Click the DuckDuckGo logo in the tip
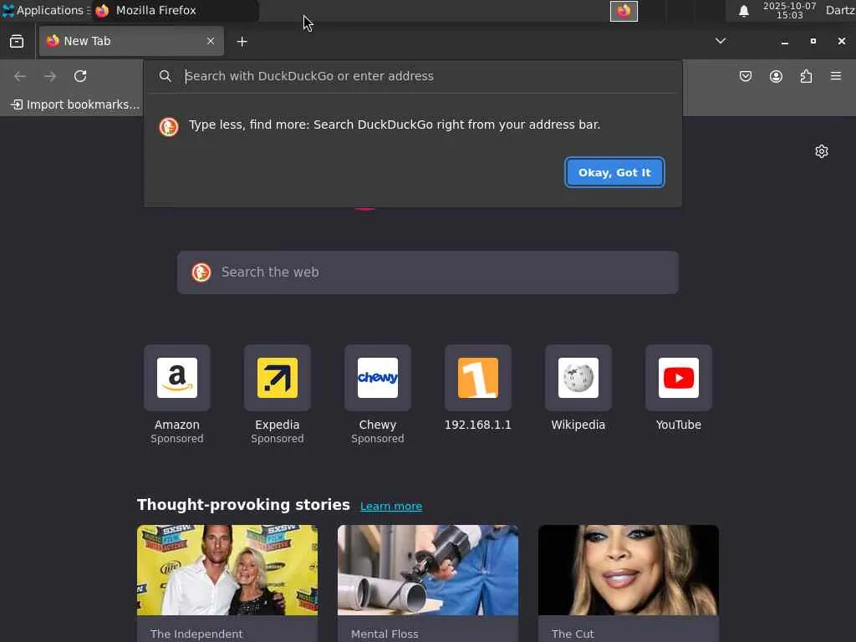This screenshot has height=642, width=856. (169, 127)
